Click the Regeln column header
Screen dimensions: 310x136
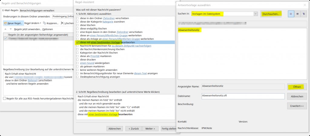point(38,35)
